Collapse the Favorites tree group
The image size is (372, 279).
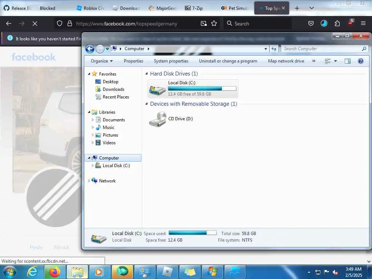(x=89, y=74)
